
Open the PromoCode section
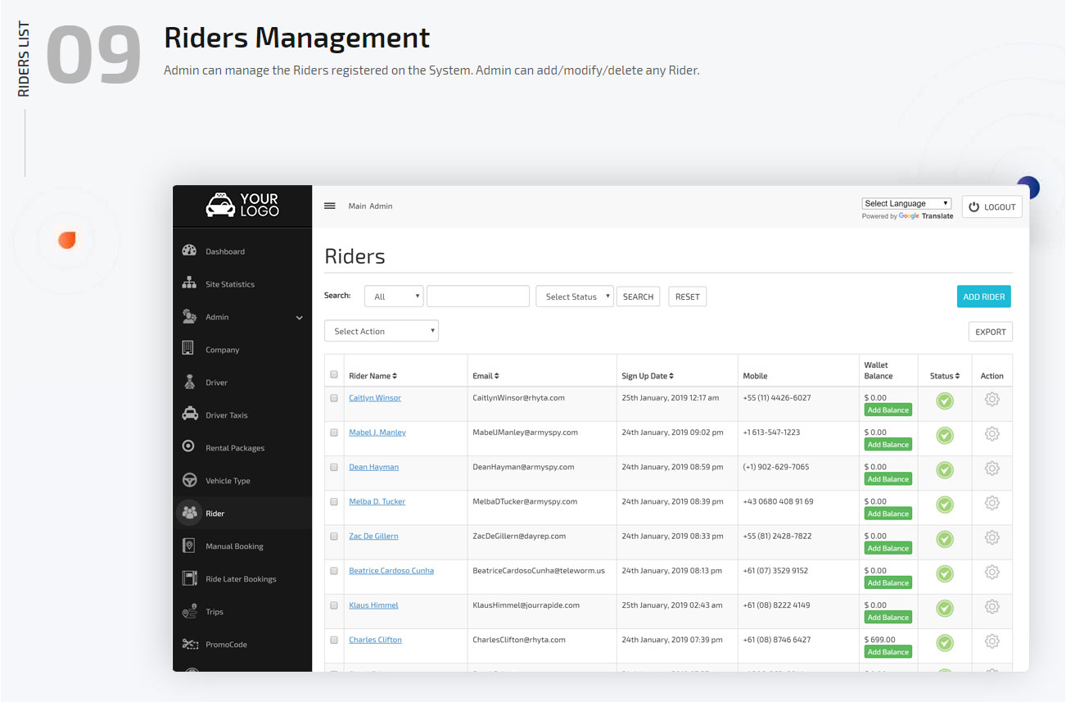(x=233, y=644)
